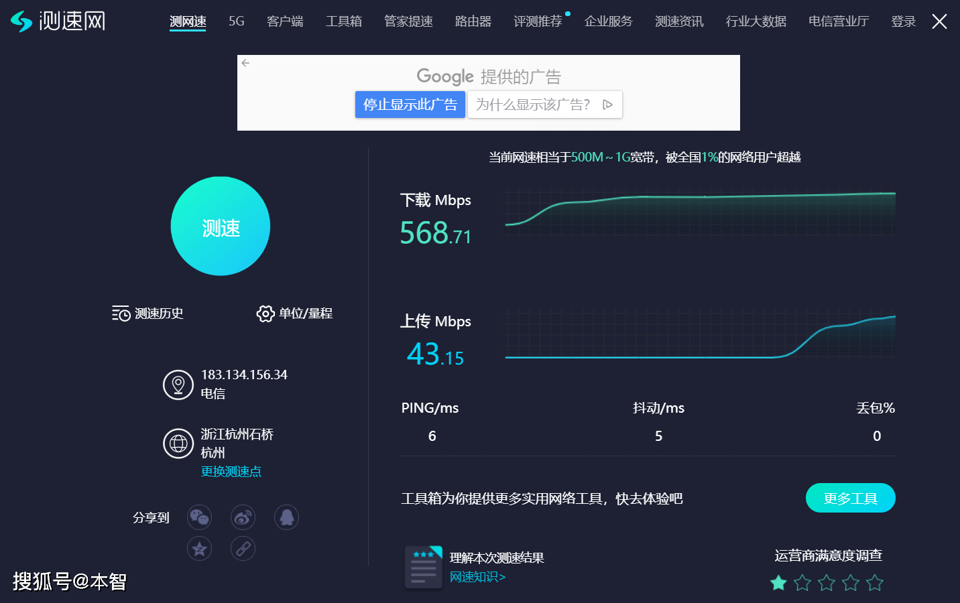The height and width of the screenshot is (603, 960).
Task: Open the 电信营业厅 menu item
Action: [x=839, y=21]
